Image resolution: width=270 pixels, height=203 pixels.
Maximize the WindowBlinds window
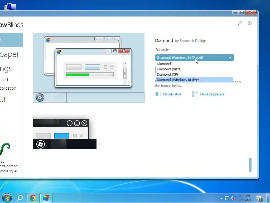tap(242, 12)
